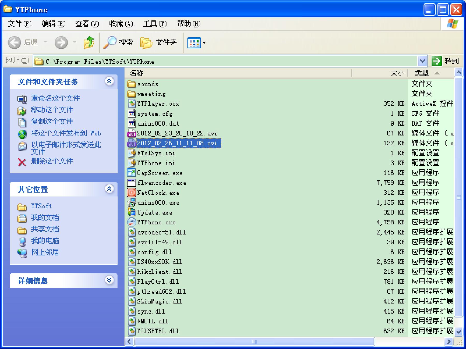Open YTSoft folder in other places

[x=41, y=206]
